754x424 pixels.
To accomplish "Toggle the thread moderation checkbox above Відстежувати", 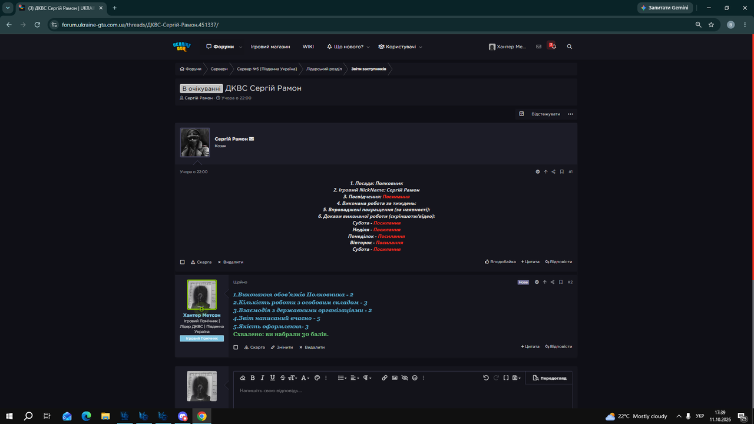I will point(521,114).
